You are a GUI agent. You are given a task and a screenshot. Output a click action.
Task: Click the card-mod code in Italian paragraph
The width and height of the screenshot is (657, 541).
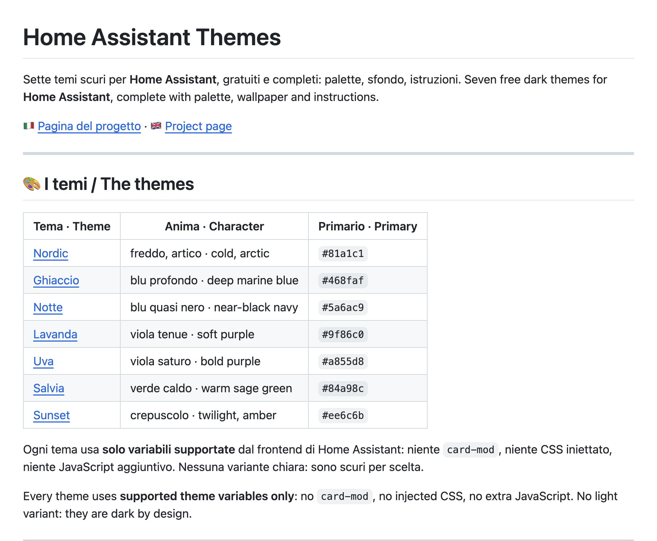(x=470, y=450)
